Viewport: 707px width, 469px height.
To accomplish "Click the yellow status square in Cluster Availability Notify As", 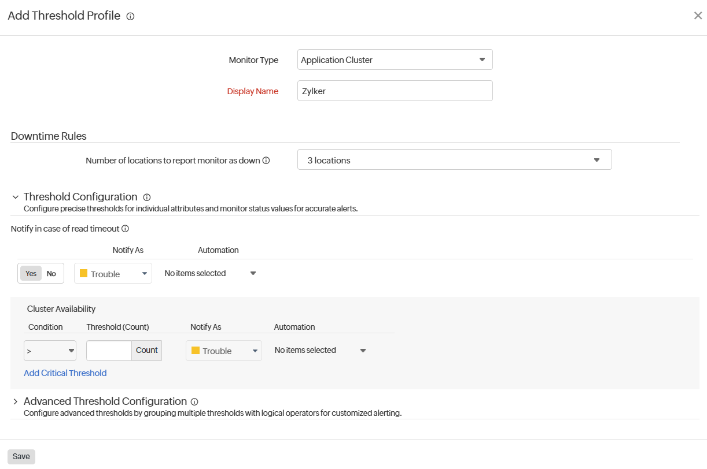I will pos(195,350).
